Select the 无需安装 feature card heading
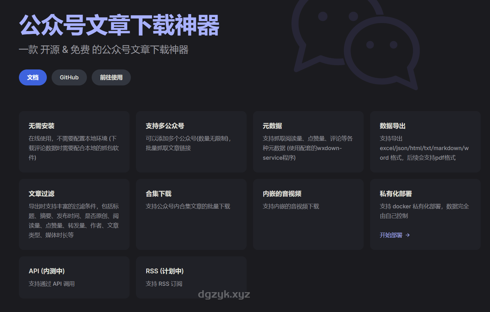The width and height of the screenshot is (490, 312). click(41, 126)
